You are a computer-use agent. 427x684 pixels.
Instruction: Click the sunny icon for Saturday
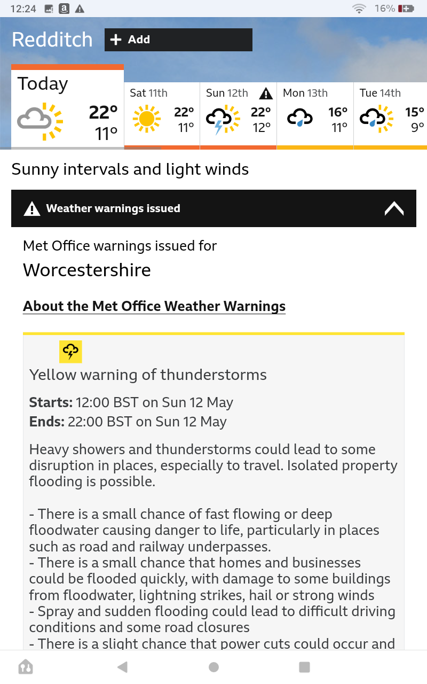coord(146,118)
